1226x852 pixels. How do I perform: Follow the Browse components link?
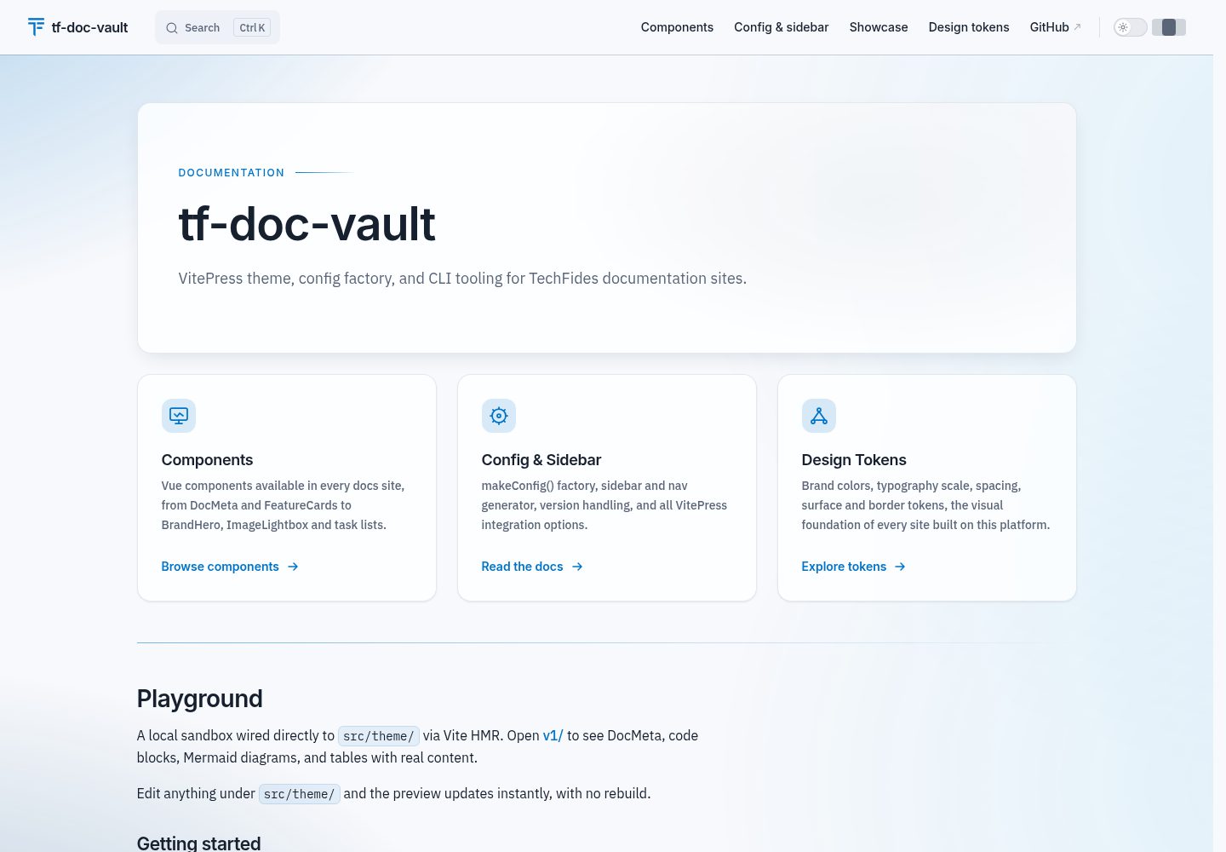[x=230, y=567]
